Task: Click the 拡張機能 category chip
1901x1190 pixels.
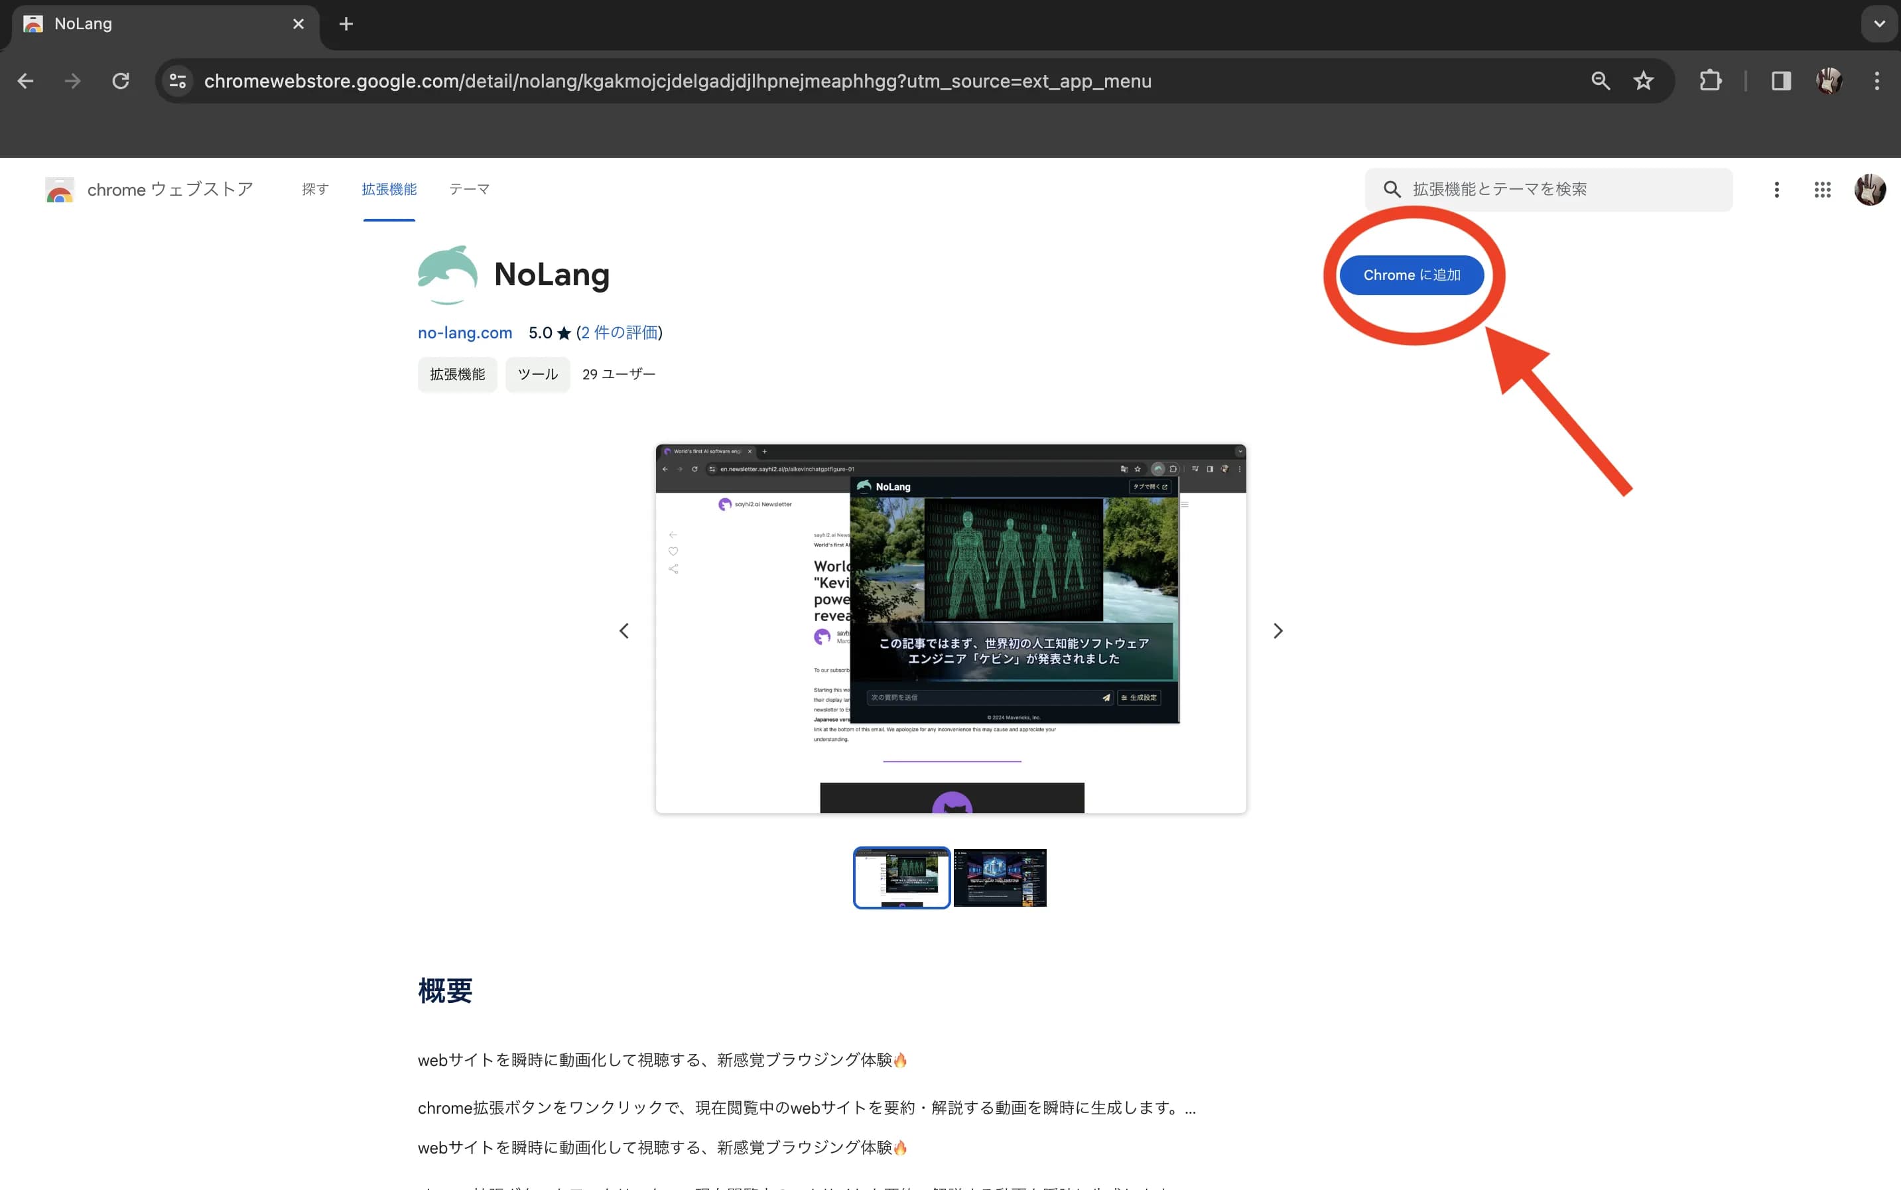Action: click(457, 375)
